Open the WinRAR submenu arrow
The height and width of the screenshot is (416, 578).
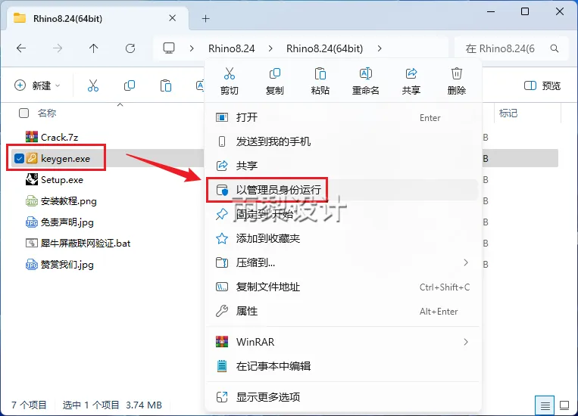tap(466, 342)
